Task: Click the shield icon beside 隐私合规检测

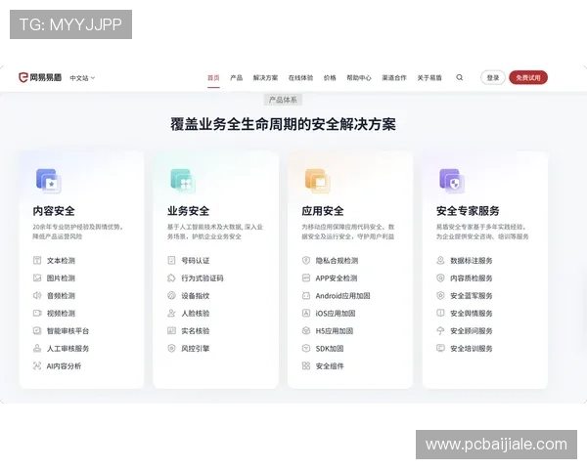Action: (x=306, y=260)
